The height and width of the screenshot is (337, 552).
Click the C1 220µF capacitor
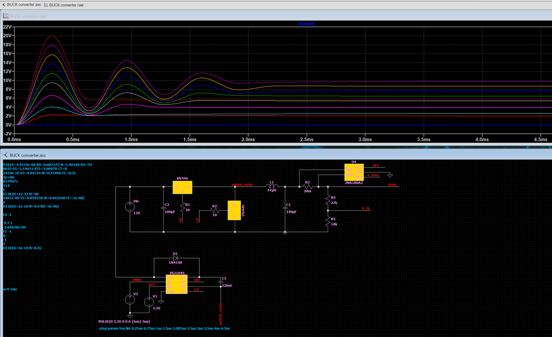(x=285, y=208)
